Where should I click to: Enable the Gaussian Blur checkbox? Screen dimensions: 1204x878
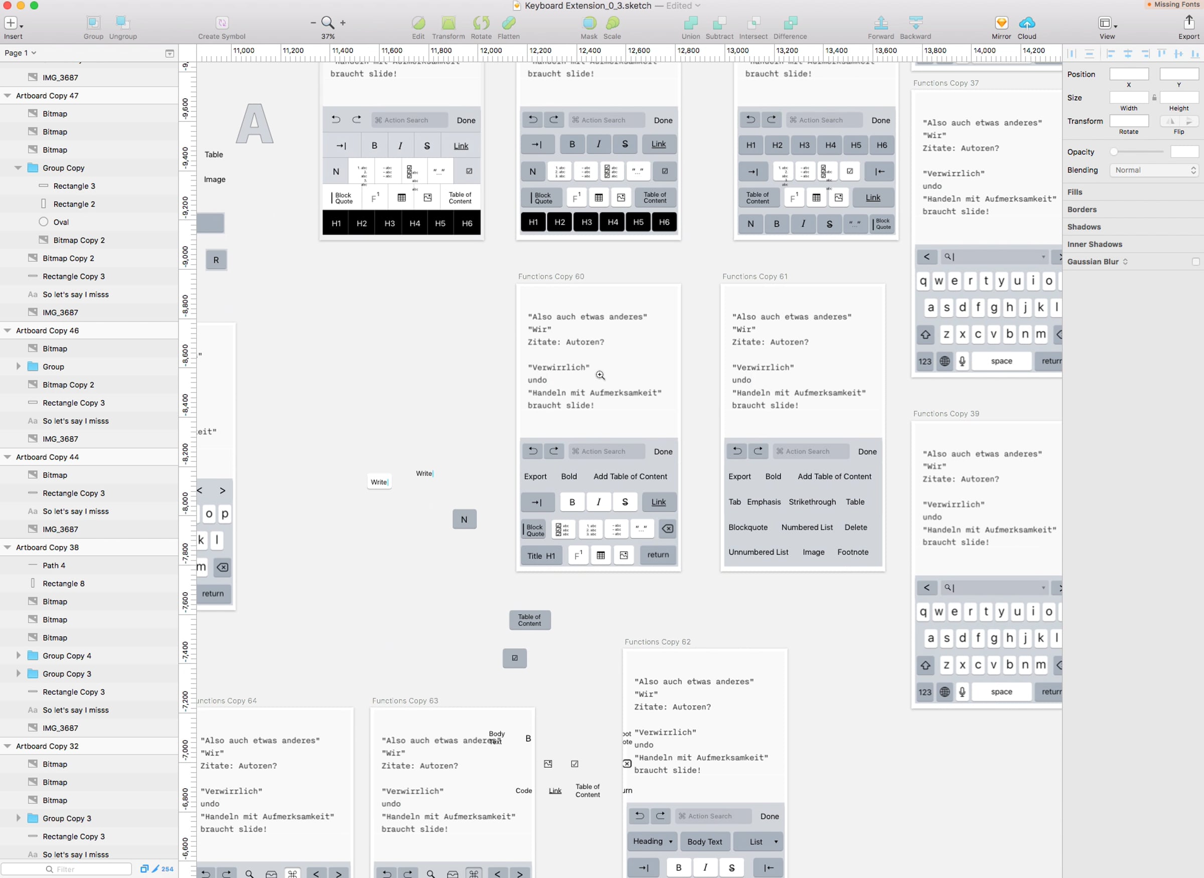[x=1195, y=261]
